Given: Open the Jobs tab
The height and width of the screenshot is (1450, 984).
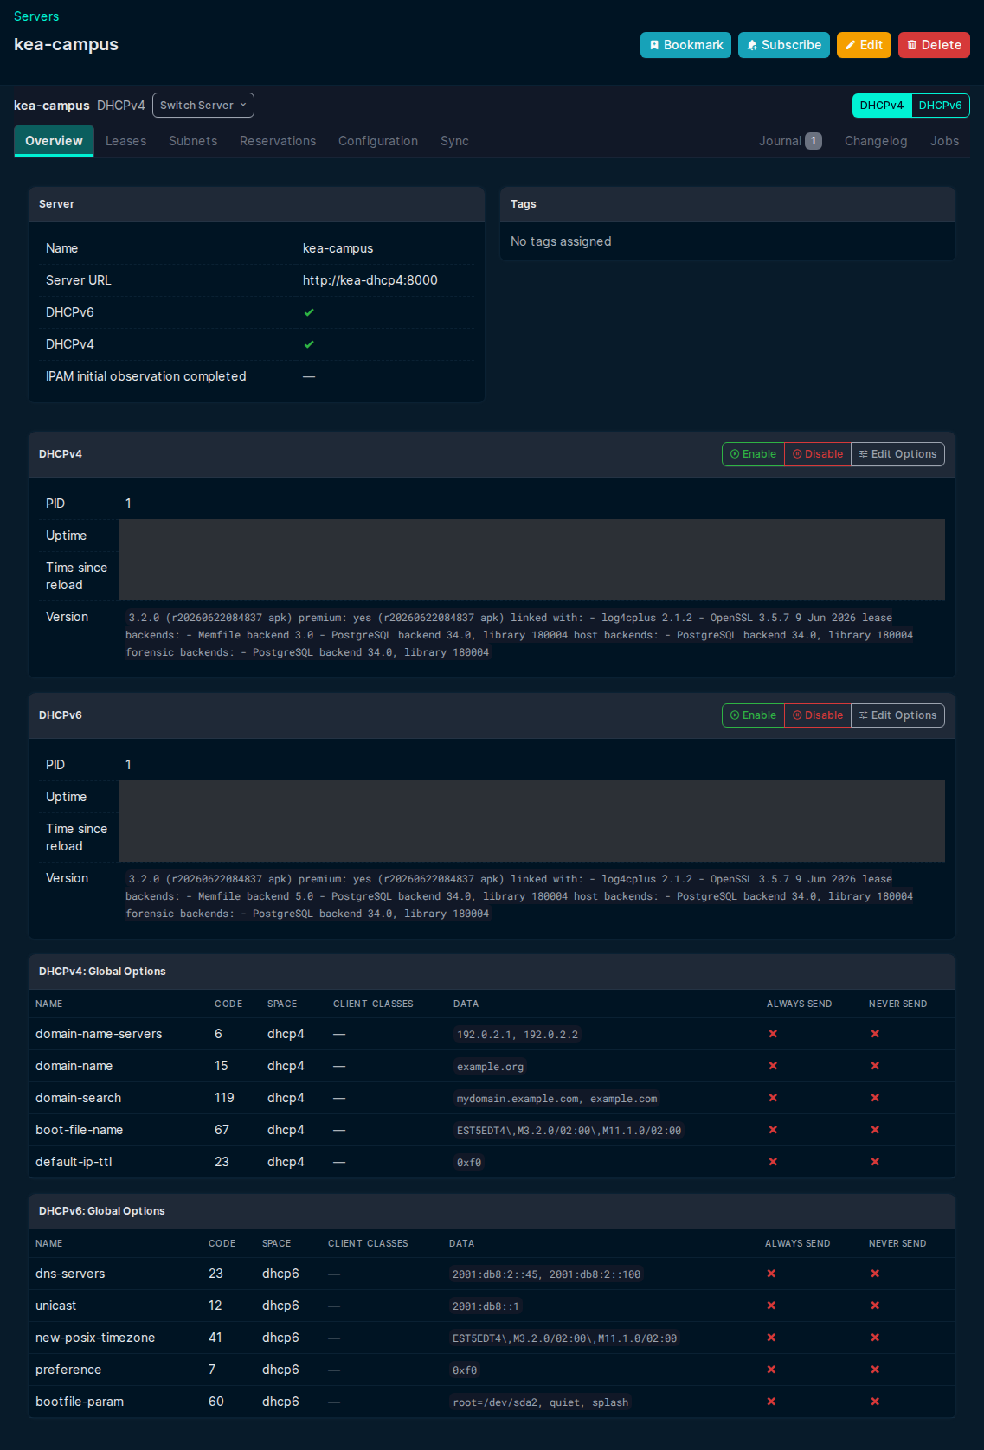Looking at the screenshot, I should (944, 141).
